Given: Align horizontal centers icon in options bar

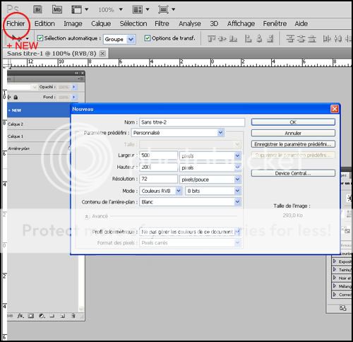Looking at the screenshot, I should (x=259, y=39).
